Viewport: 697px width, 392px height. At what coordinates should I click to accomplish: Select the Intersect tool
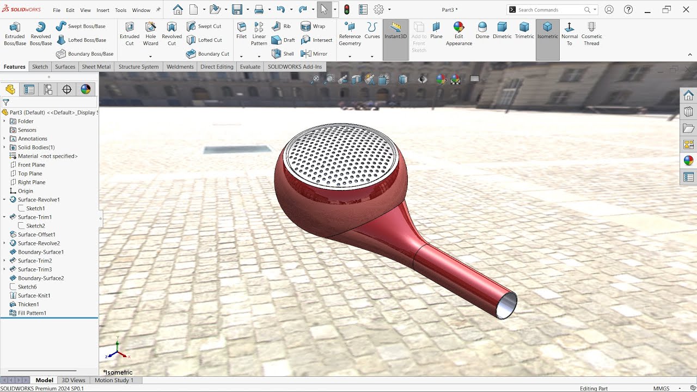point(316,40)
